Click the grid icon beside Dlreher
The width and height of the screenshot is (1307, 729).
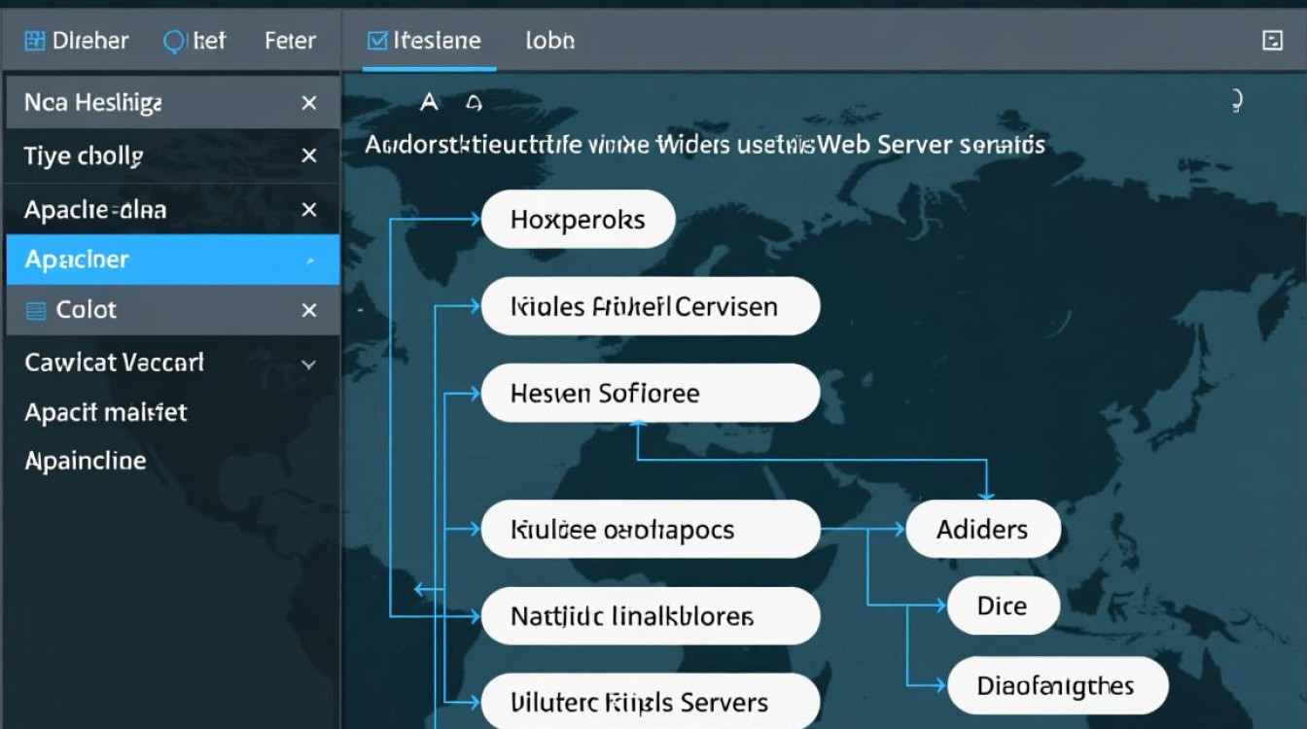pyautogui.click(x=35, y=41)
